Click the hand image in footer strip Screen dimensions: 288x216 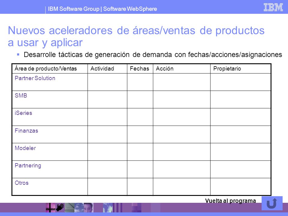tap(60, 208)
